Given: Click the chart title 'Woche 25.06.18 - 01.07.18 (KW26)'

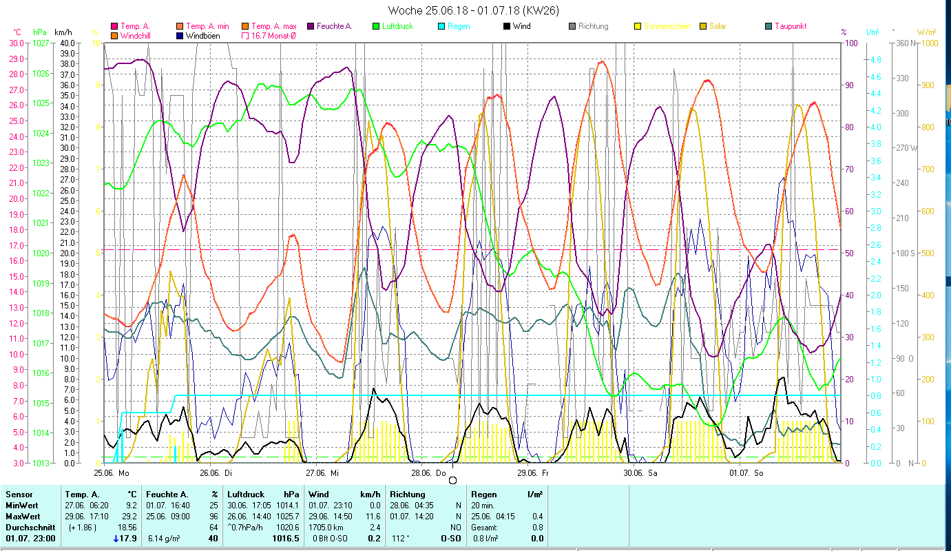Looking at the screenshot, I should tap(474, 10).
